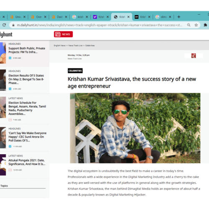
Task: Click the Celebrities breadcrumb link
Action: point(90,46)
